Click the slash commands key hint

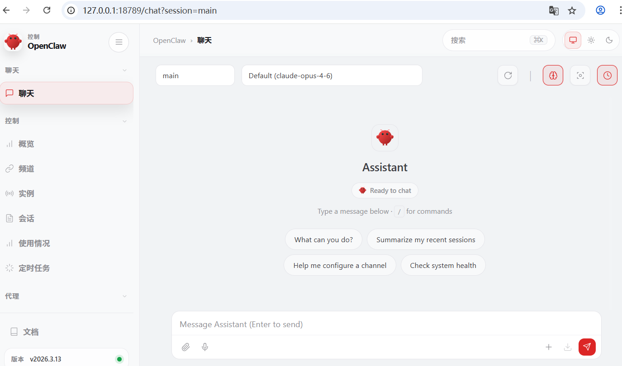click(x=399, y=211)
